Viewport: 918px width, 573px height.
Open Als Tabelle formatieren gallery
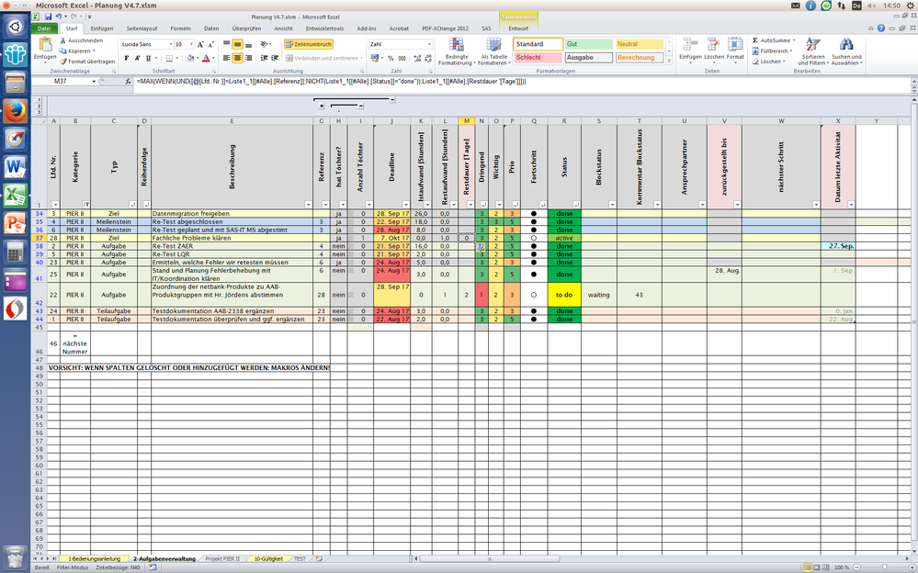(493, 51)
